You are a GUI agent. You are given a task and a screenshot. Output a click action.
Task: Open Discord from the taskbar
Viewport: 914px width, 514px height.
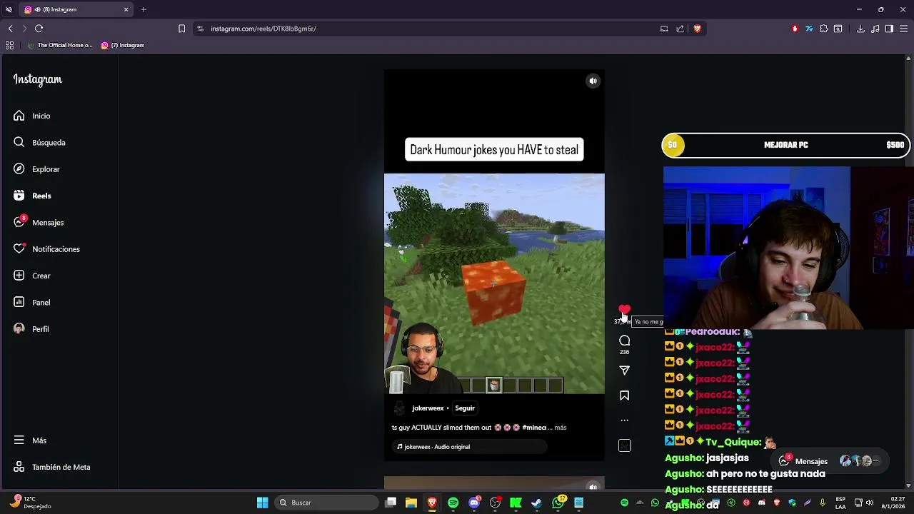474,503
